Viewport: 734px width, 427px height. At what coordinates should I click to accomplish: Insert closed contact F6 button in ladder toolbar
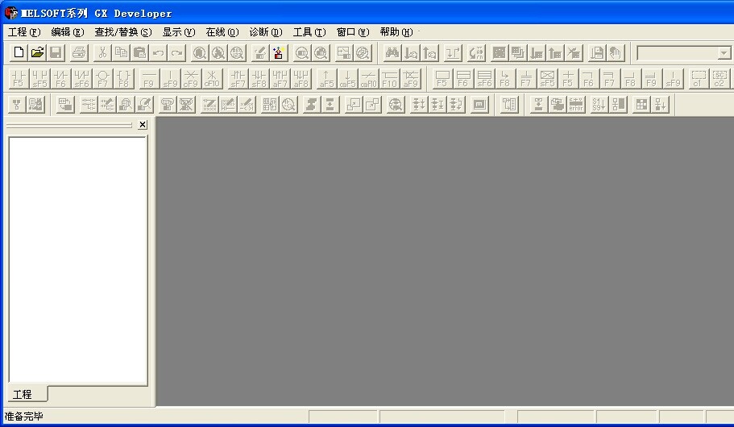click(x=61, y=78)
